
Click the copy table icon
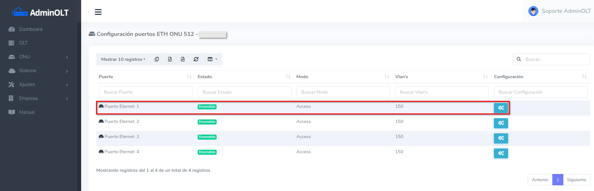coord(157,59)
